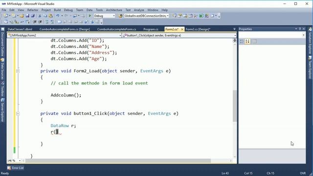
Task: Sort properties alphabetically with A-Z icon
Action: 247,41
